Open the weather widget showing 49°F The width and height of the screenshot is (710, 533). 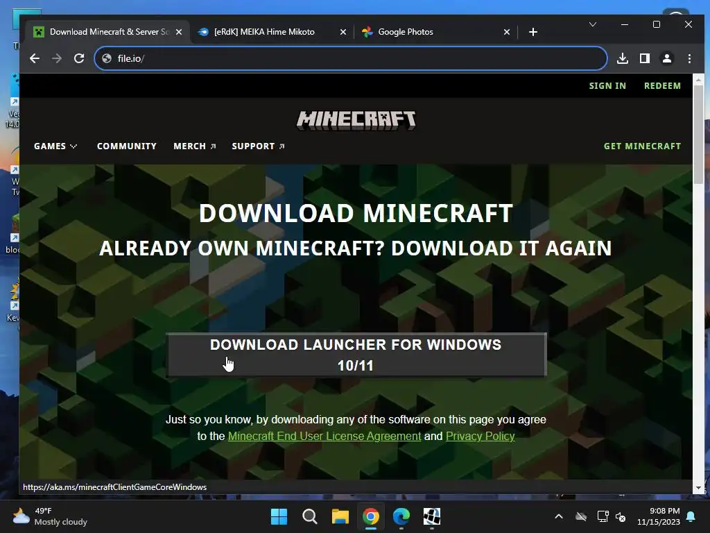50,516
